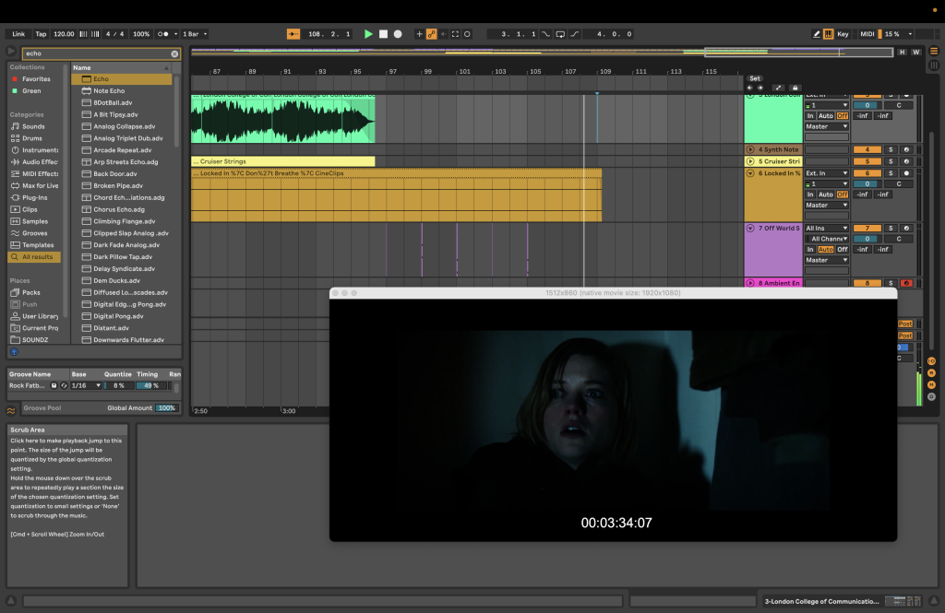Image resolution: width=945 pixels, height=613 pixels.
Task: Click the Next Locator arrow
Action: (x=760, y=88)
